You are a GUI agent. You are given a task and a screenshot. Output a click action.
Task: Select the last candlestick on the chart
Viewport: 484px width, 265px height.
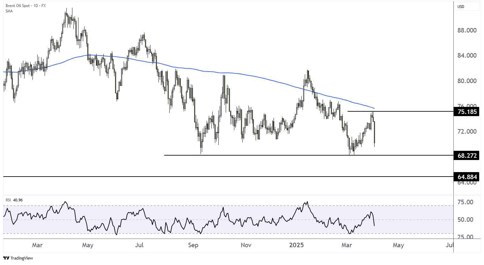pos(374,133)
